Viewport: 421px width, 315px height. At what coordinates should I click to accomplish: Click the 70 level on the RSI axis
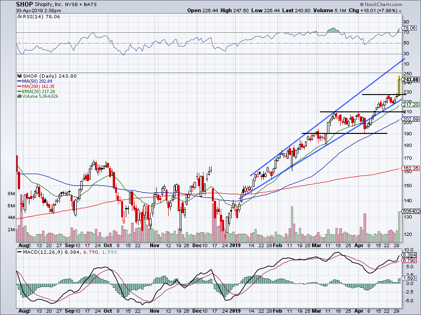pos(406,32)
